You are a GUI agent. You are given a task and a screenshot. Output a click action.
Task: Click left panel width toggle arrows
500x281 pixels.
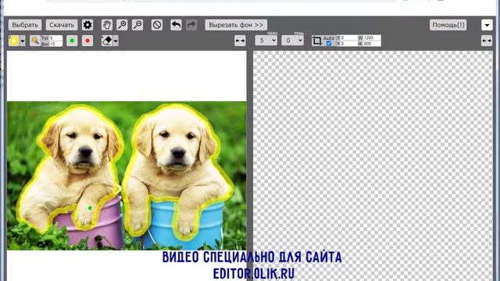click(x=240, y=41)
